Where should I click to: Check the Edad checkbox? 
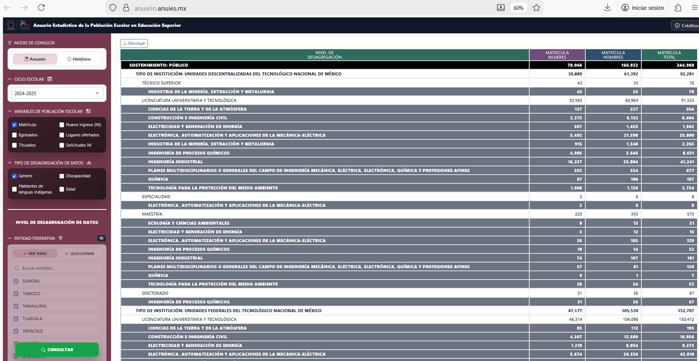click(62, 189)
